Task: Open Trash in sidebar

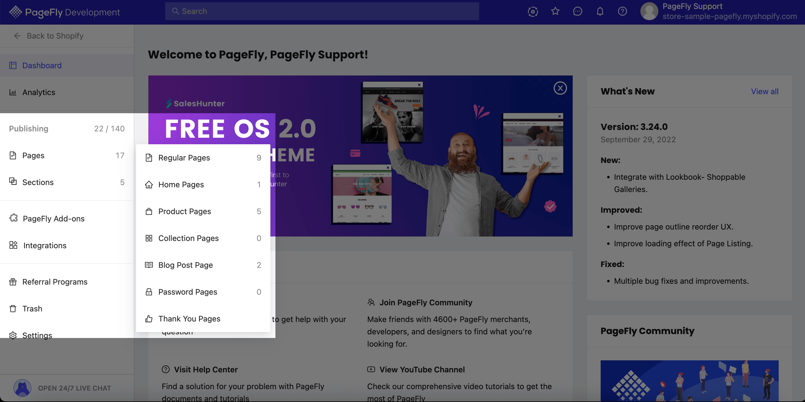Action: pos(67,309)
